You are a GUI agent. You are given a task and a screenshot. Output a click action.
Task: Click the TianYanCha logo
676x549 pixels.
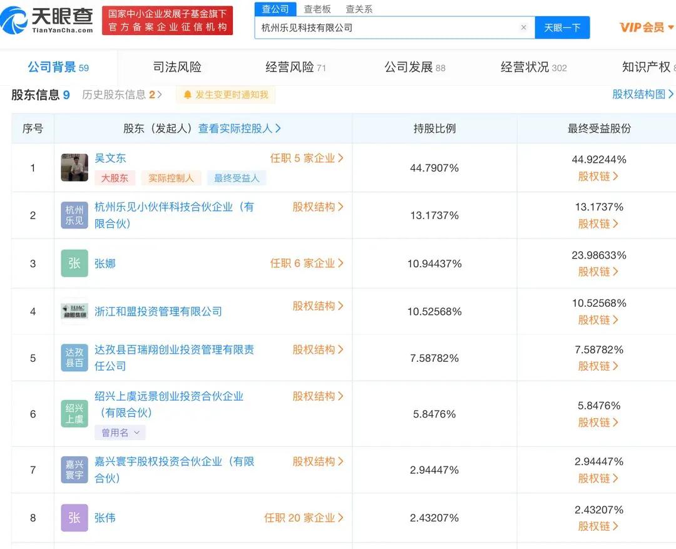click(x=46, y=20)
